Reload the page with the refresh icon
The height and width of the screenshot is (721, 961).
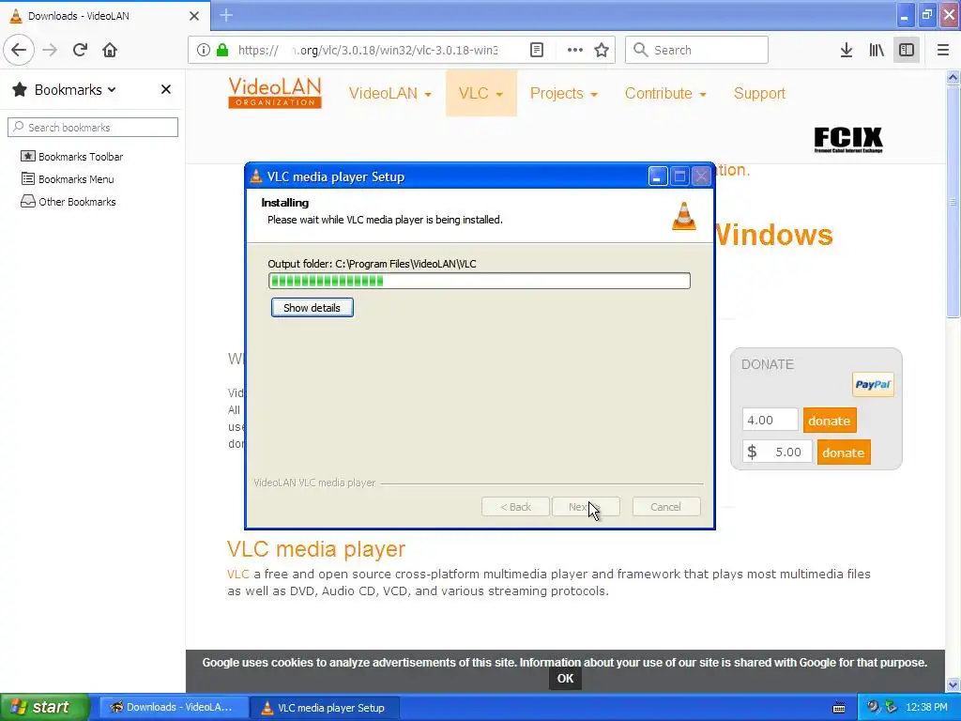coord(80,50)
